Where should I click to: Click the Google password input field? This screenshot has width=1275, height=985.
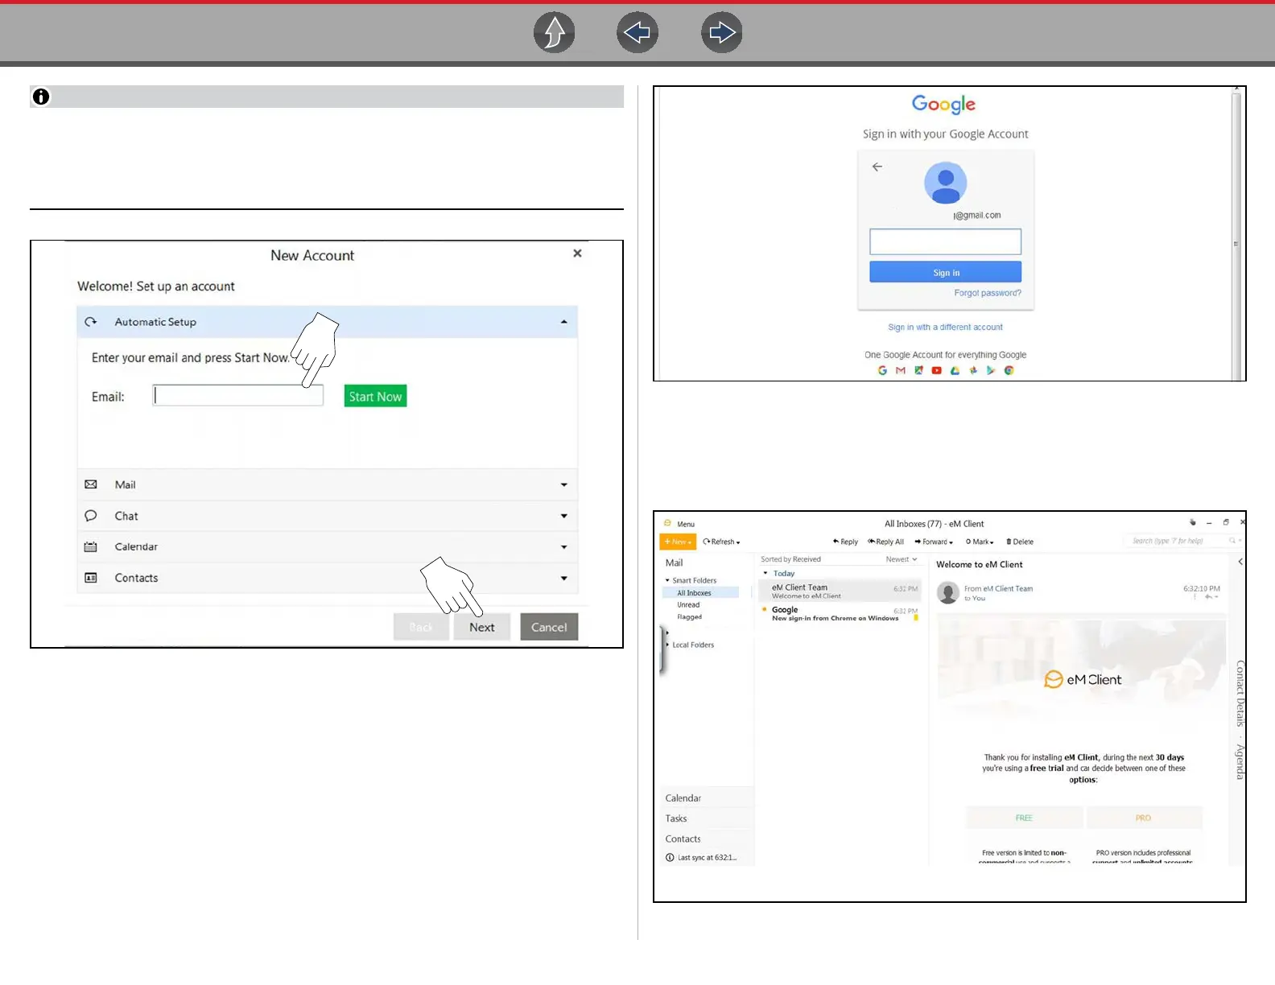pyautogui.click(x=945, y=241)
